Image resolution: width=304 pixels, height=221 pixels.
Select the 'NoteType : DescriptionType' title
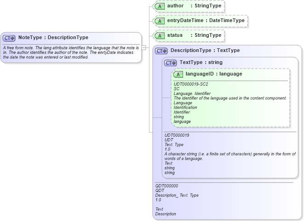click(x=53, y=37)
